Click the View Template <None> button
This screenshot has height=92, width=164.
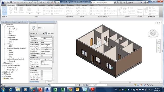tap(46, 60)
